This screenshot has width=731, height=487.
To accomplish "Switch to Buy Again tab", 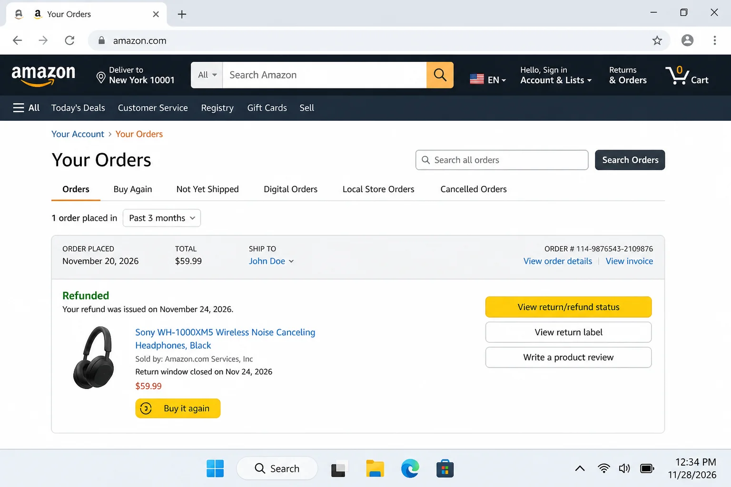I will click(x=133, y=189).
